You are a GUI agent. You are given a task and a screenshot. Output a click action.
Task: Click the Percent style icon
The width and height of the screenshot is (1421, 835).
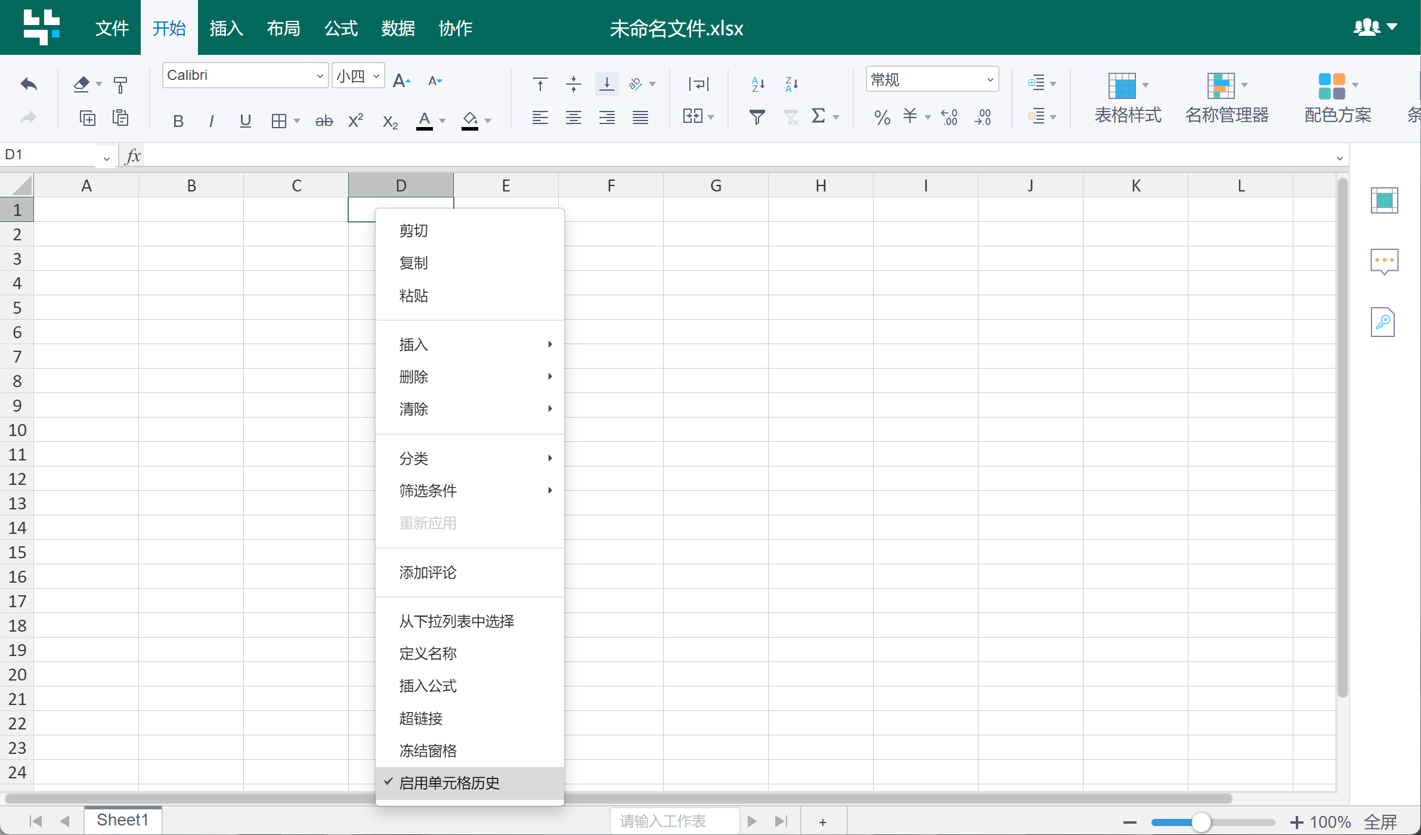point(882,117)
